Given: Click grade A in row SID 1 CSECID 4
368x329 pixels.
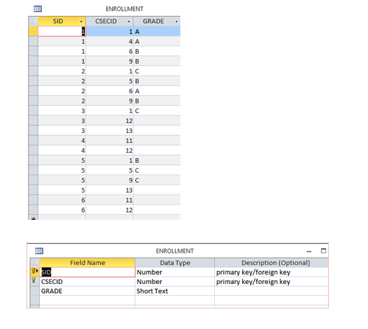Looking at the screenshot, I should [157, 42].
